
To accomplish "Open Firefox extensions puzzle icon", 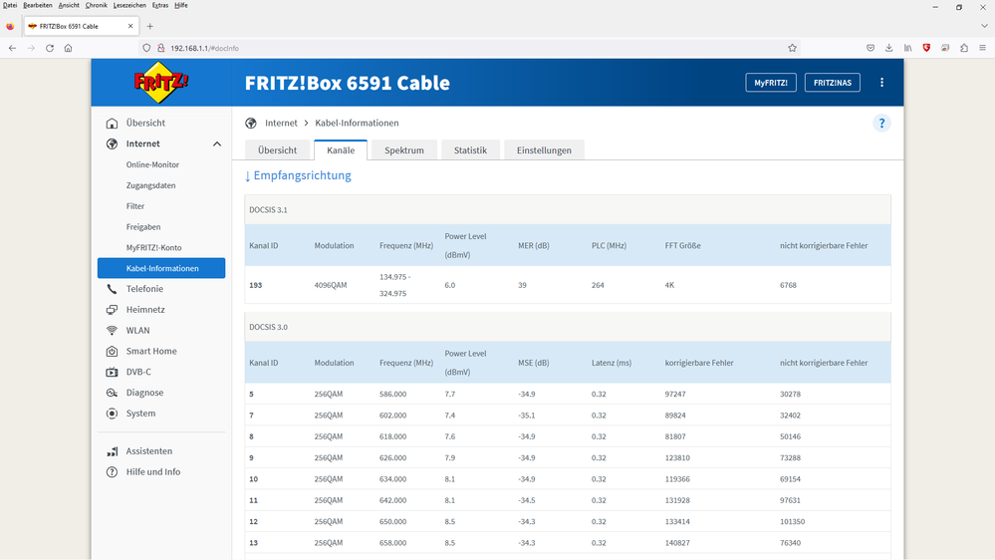I will click(964, 48).
